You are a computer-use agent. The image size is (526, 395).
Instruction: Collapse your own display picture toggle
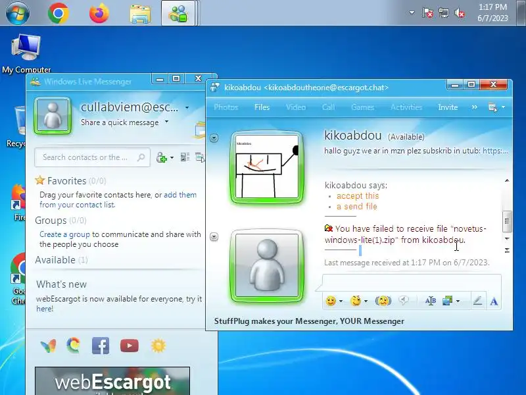coord(214,237)
